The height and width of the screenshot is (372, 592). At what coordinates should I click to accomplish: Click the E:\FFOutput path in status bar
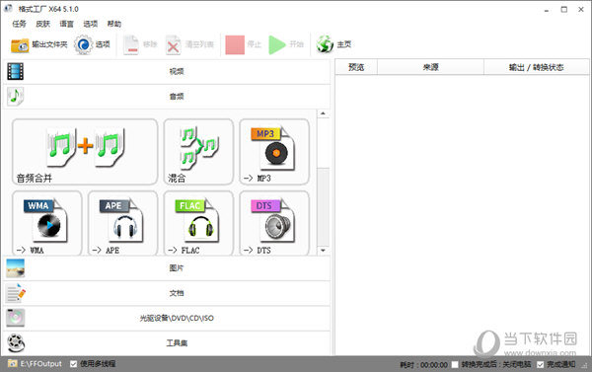(x=40, y=364)
